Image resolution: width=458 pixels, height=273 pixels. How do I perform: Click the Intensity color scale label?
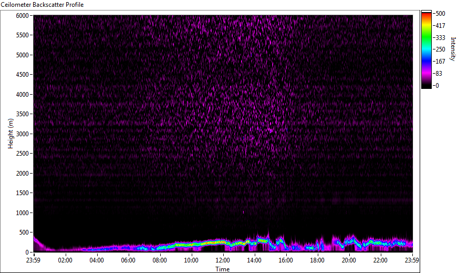[x=453, y=49]
